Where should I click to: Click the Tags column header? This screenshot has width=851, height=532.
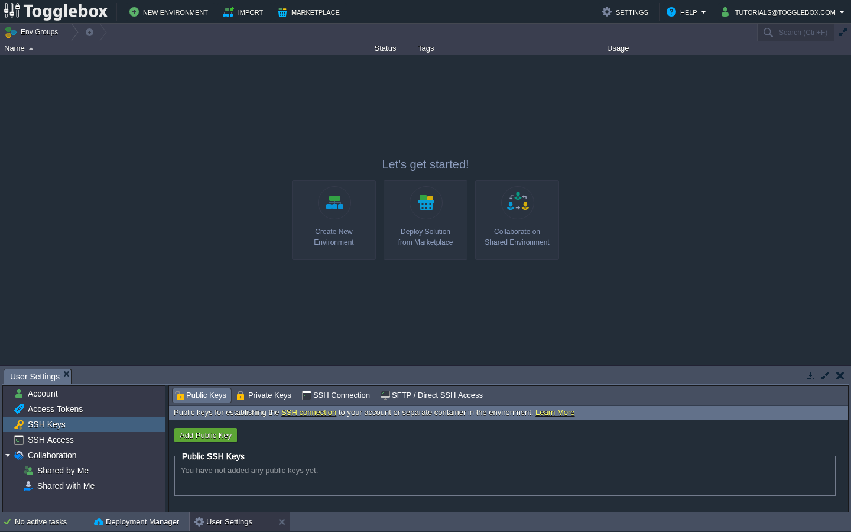(508, 48)
